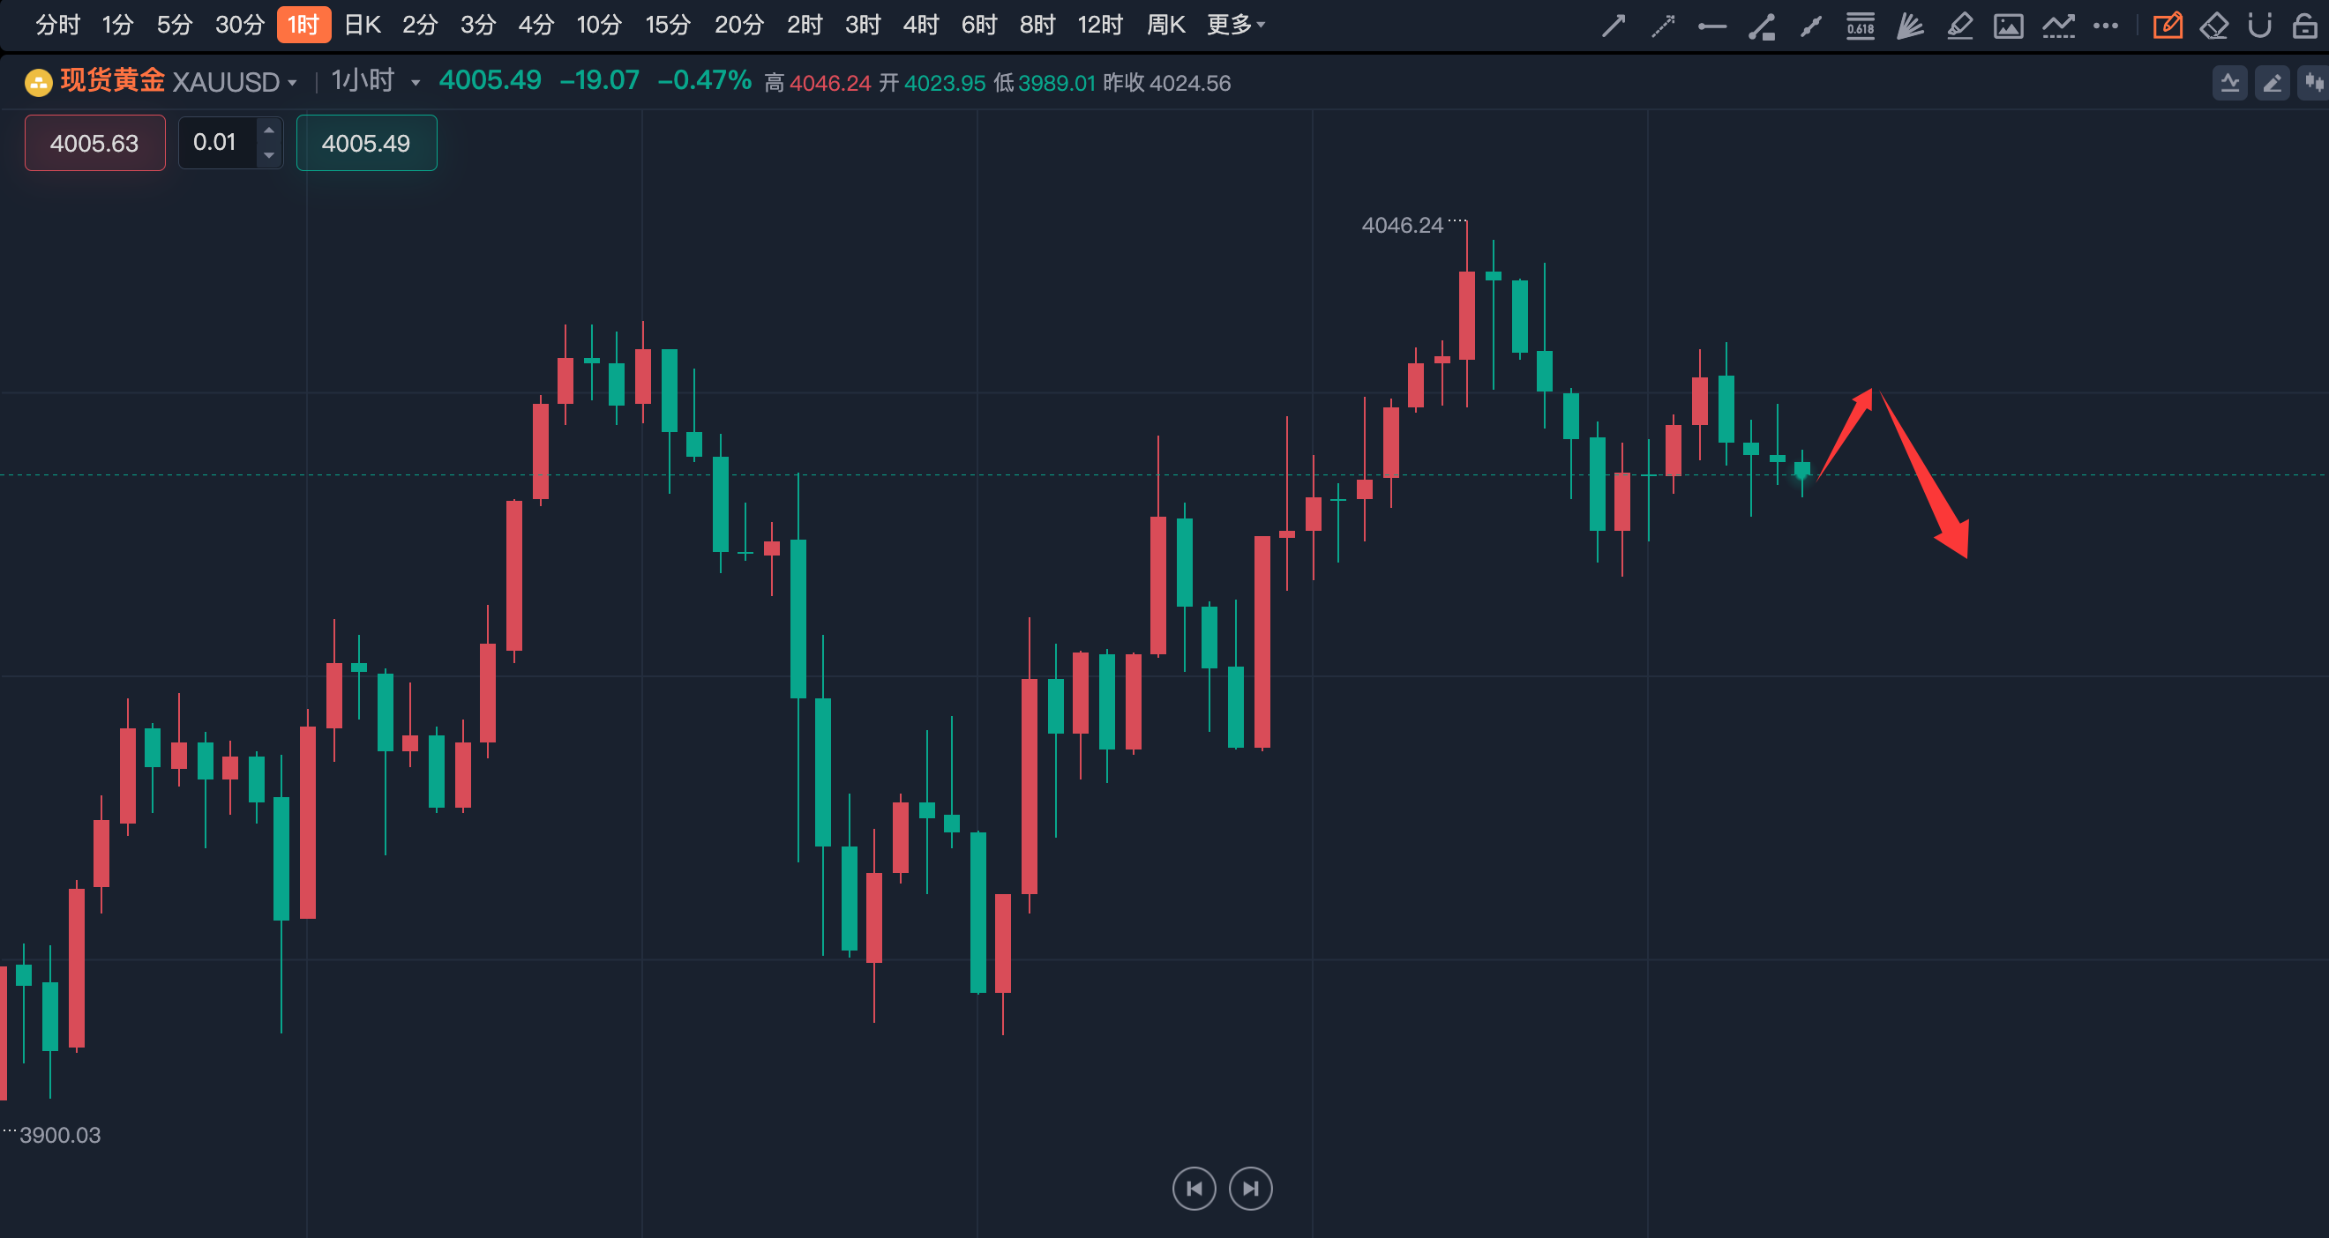Toggle the magnet snap mode
The width and height of the screenshot is (2329, 1238).
pos(2259,26)
